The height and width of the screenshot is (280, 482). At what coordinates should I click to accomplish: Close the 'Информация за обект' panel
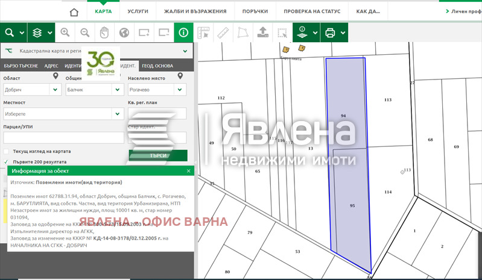188,171
